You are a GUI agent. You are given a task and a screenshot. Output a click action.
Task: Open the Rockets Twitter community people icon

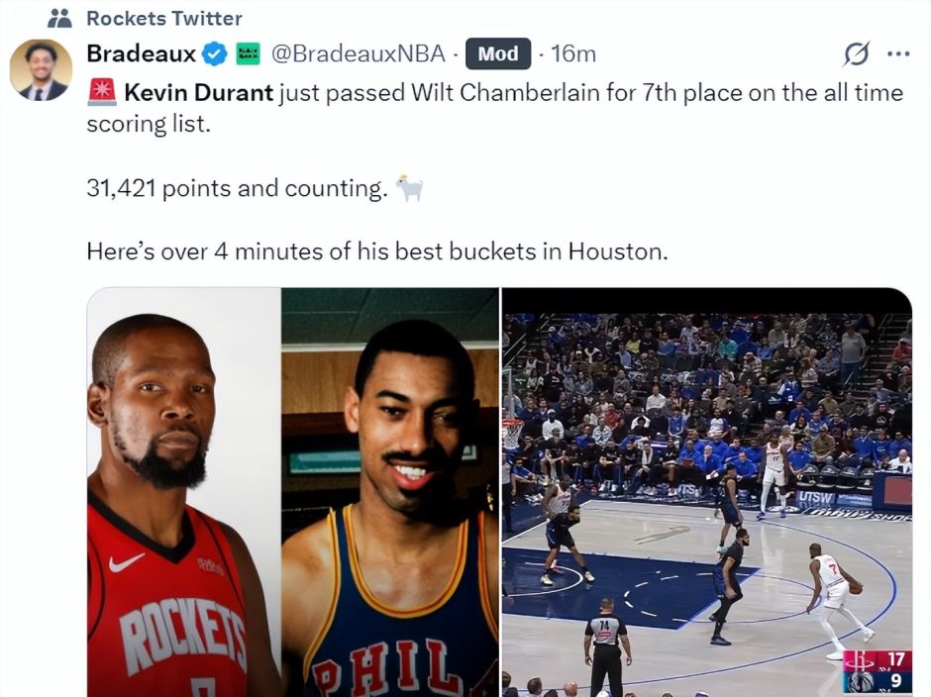click(59, 19)
